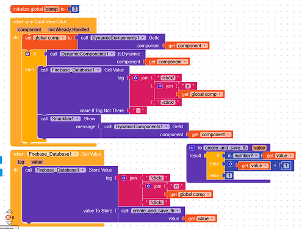Click the value If Tag Not There label
Viewport: 302px width, 229px height.
102,111
